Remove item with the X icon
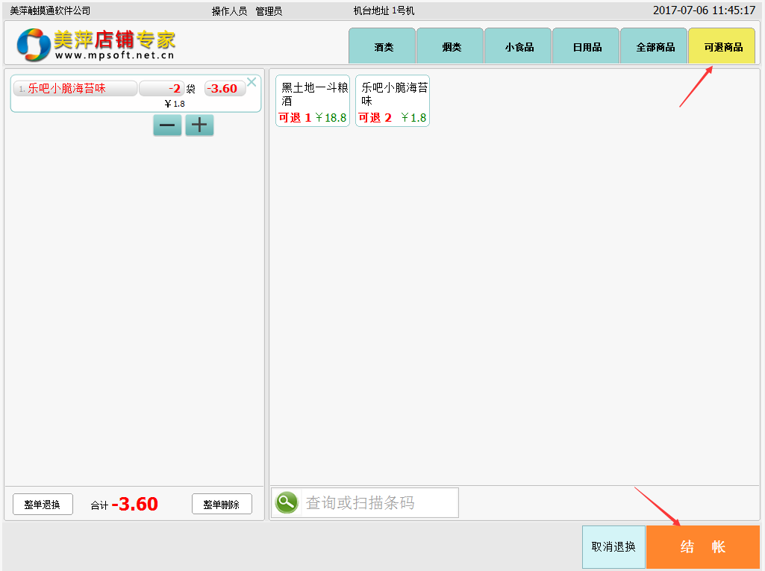This screenshot has height=571, width=765. click(x=252, y=82)
